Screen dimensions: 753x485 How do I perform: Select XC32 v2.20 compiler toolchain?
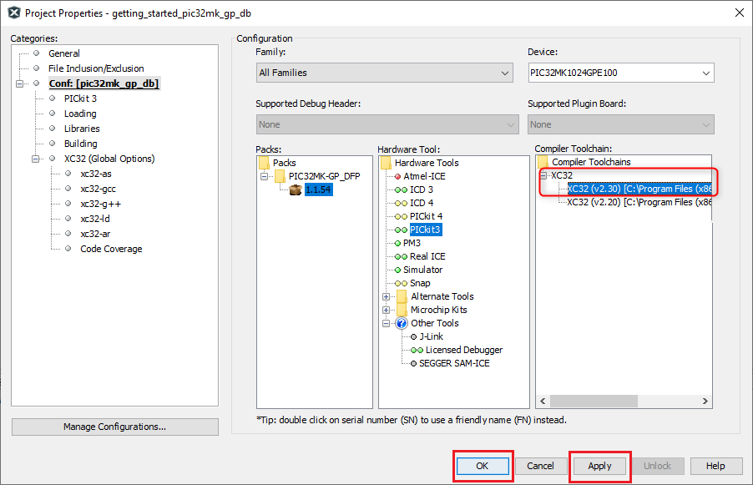(639, 202)
